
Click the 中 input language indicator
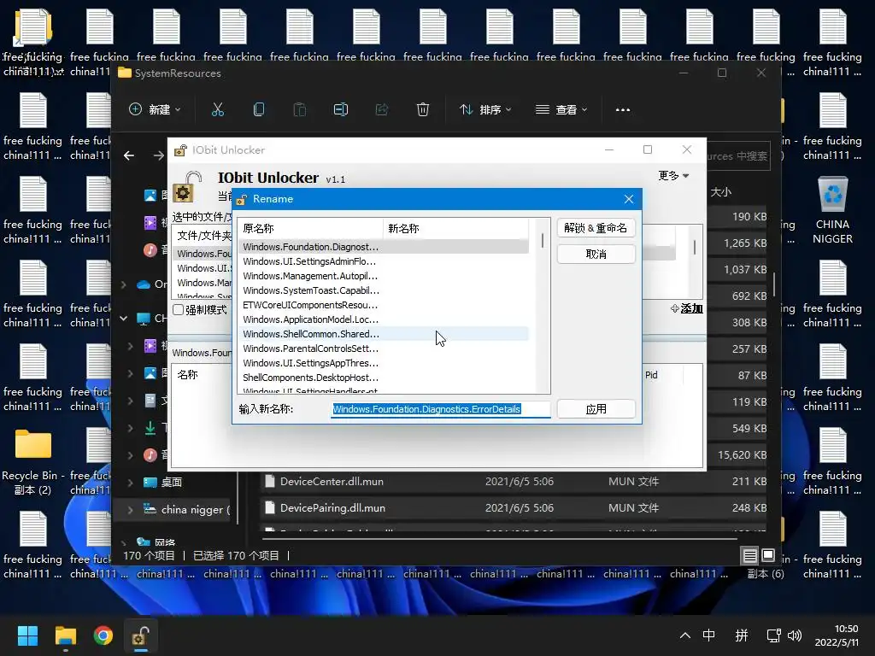[x=708, y=635]
